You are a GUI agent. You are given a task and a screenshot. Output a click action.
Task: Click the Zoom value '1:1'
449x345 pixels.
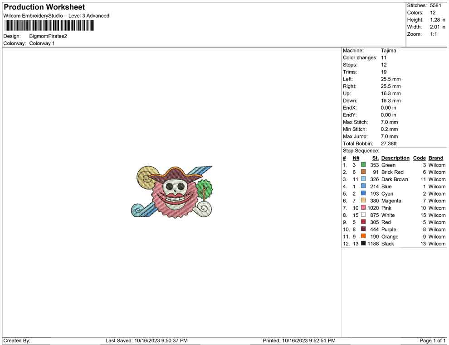pyautogui.click(x=434, y=34)
